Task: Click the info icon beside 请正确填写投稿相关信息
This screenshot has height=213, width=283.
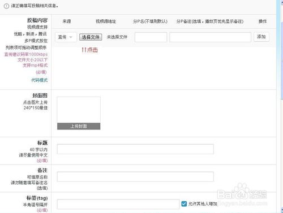Action: (x=6, y=6)
